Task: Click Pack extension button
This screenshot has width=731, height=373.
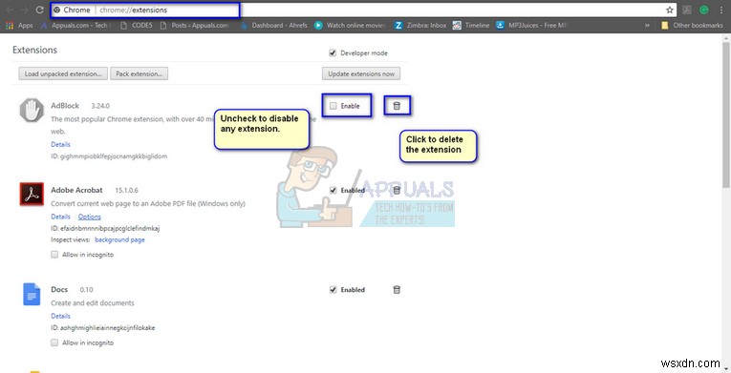Action: tap(139, 73)
